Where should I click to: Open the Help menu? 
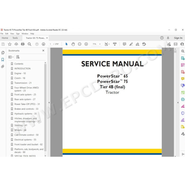32,34
